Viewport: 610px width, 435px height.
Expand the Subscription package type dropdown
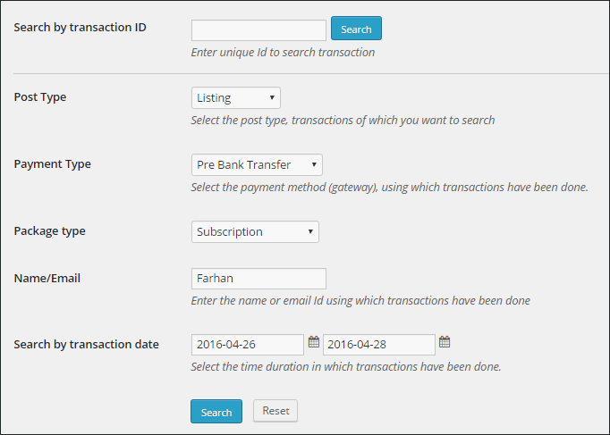(255, 232)
